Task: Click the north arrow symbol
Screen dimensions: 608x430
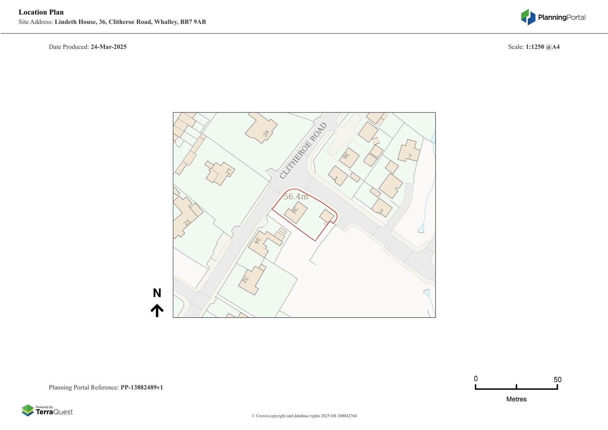Action: point(157,310)
